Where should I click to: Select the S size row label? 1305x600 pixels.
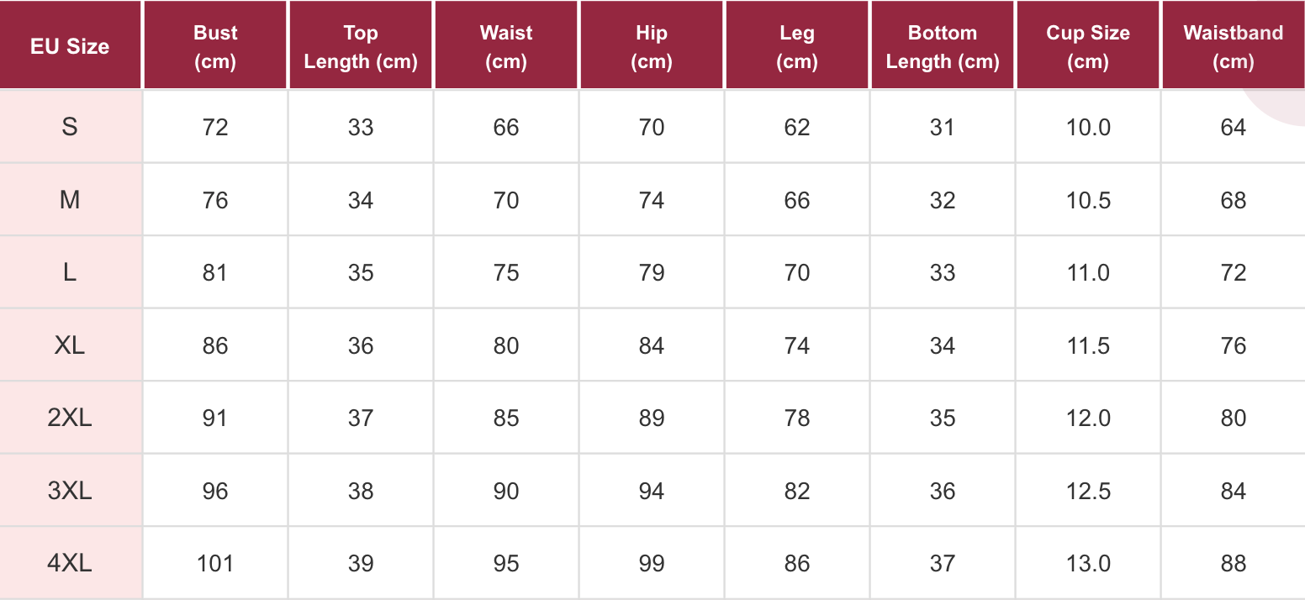click(70, 127)
